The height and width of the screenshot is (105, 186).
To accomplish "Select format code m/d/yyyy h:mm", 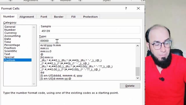I will pos(51,45).
